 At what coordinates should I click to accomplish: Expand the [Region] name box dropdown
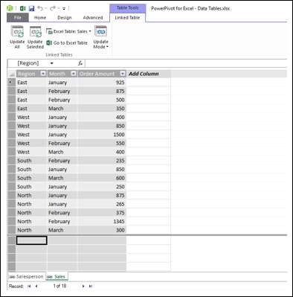[x=51, y=63]
